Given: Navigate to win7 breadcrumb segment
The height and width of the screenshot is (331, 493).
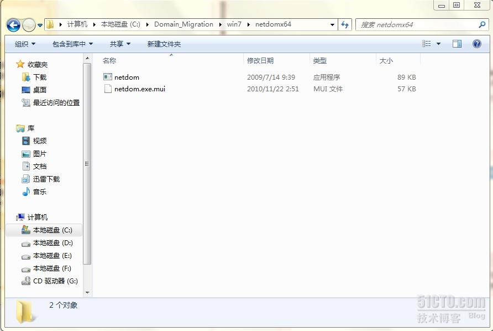Looking at the screenshot, I should point(234,24).
